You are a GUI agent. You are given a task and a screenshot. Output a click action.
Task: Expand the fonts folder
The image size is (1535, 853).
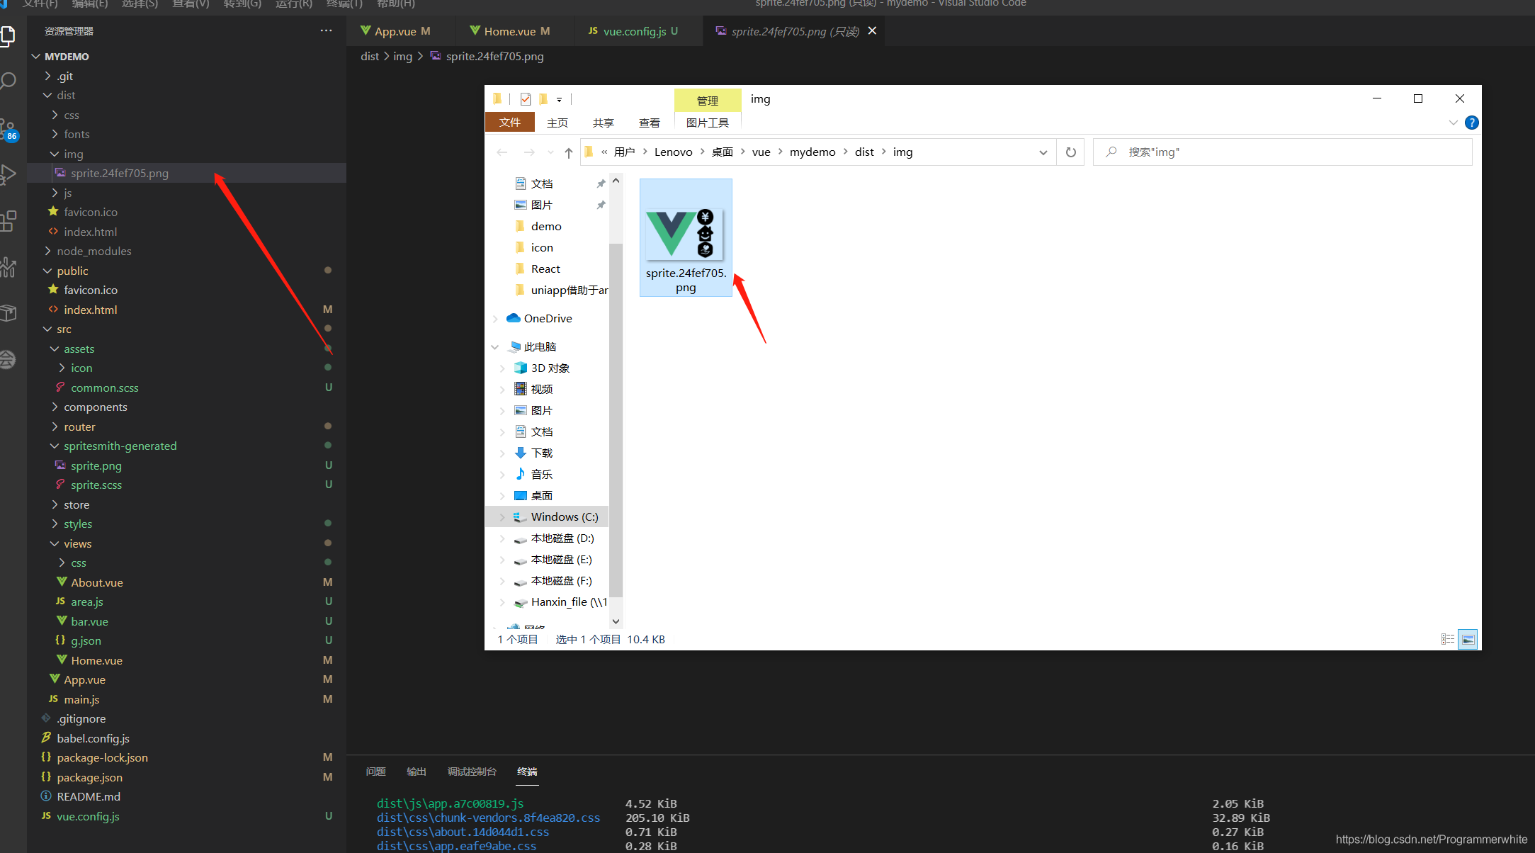[x=55, y=134]
